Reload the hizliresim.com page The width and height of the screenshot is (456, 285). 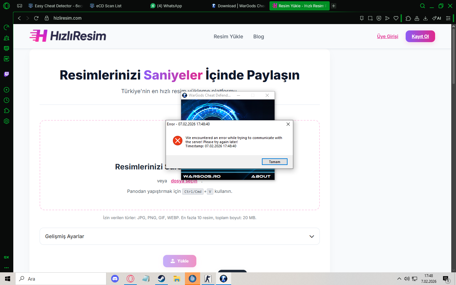tap(36, 18)
